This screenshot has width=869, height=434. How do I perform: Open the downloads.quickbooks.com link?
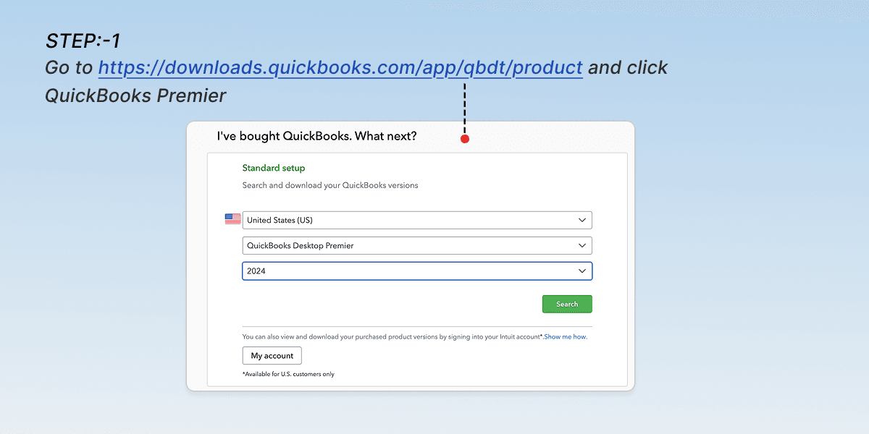tap(340, 68)
